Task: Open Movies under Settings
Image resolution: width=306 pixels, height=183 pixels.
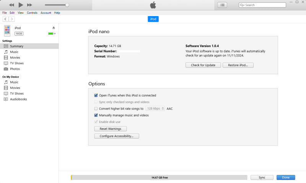Action: tap(15, 57)
